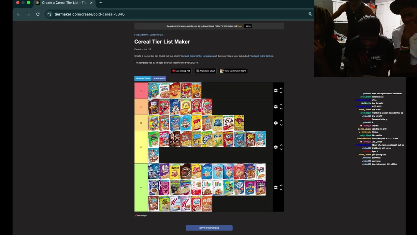Move the S tier row down with its arrow
Screen dimensions: 417x235
pyautogui.click(x=281, y=93)
